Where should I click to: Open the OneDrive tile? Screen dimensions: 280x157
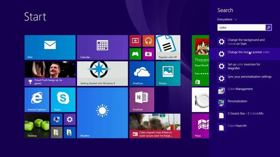point(142,74)
